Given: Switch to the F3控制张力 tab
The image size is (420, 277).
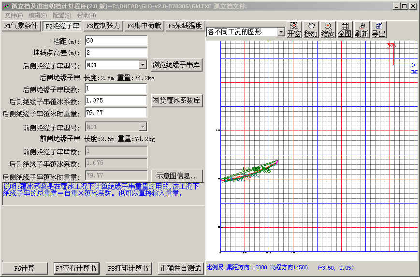Looking at the screenshot, I should coord(103,26).
